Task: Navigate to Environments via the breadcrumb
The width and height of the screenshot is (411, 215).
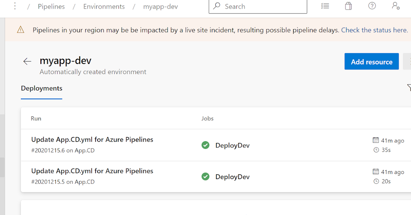Action: 104,6
